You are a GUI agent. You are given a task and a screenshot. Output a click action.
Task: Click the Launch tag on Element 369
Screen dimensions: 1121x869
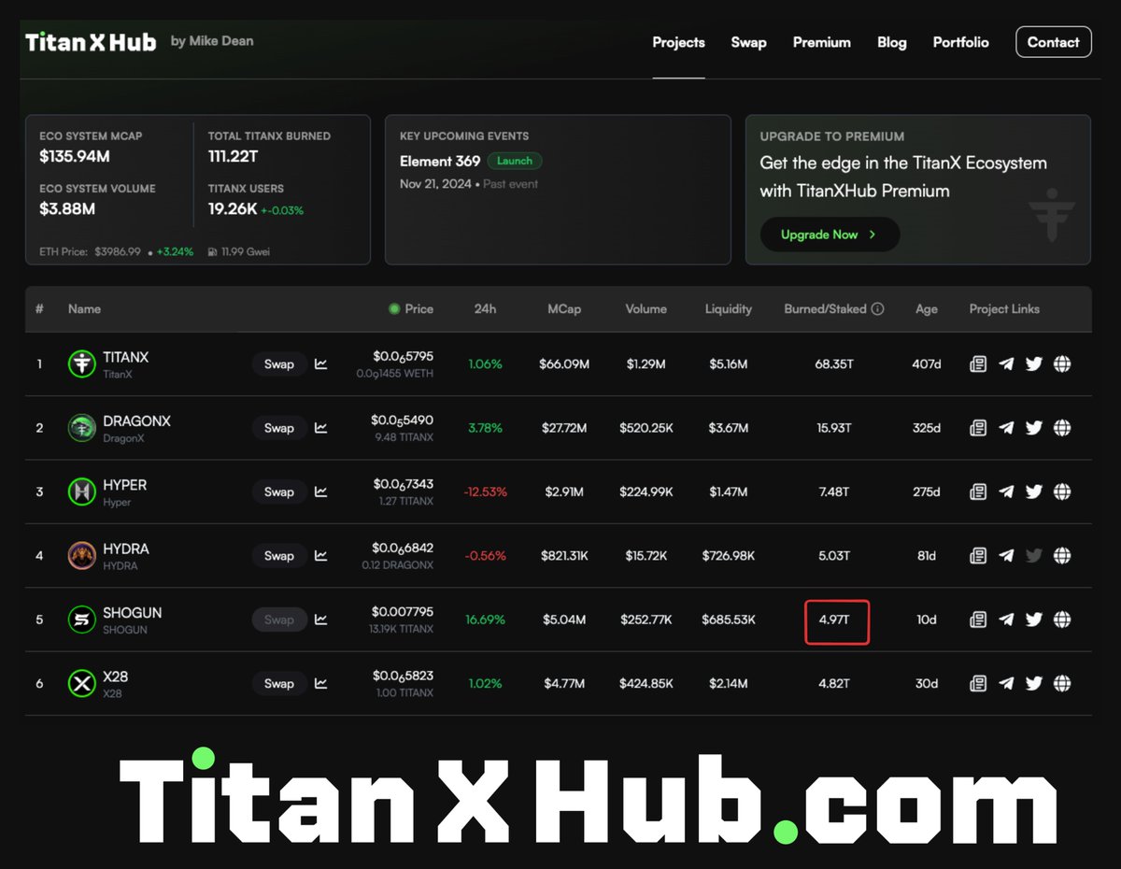514,161
